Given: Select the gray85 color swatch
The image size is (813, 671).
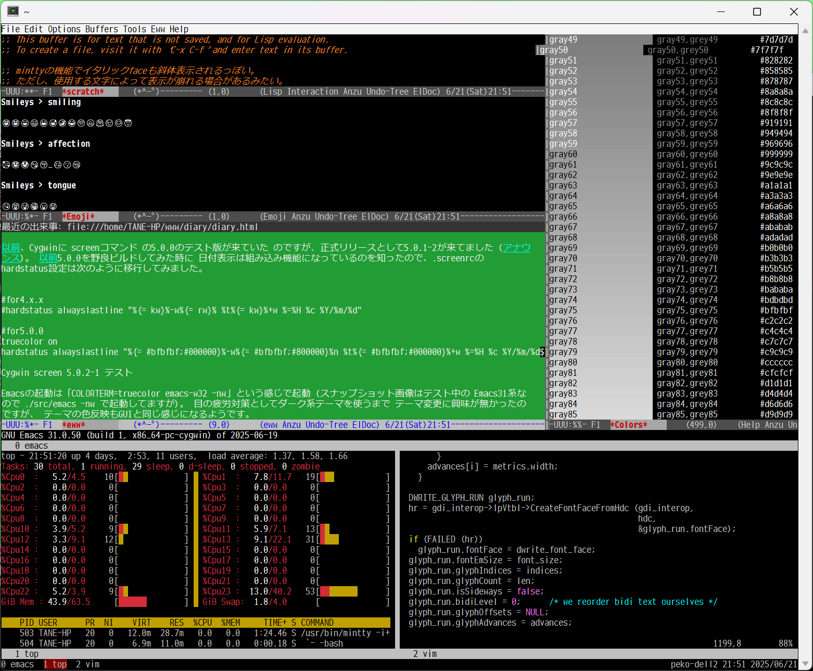Looking at the screenshot, I should click(601, 414).
